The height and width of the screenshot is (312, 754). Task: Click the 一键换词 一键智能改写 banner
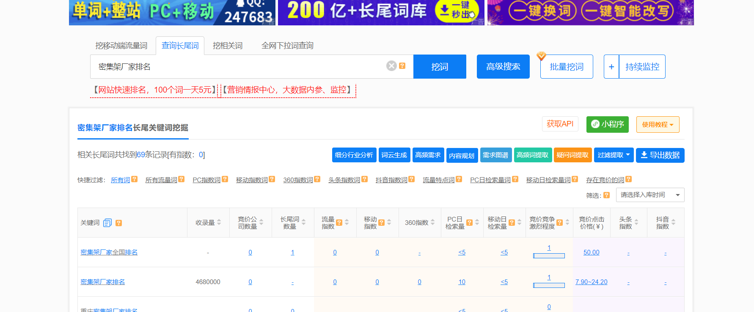pos(590,12)
